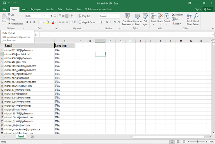
Task: Toggle bottom align
Action: click(x=66, y=16)
